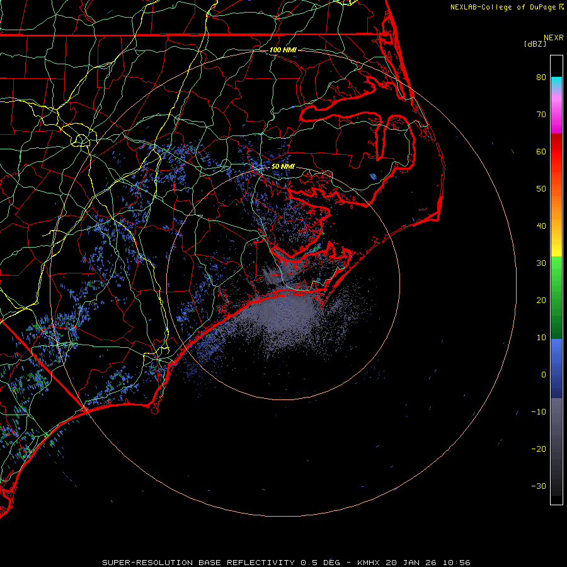This screenshot has width=567, height=567.
Task: Click the gray segment of the color bar
Action: pyautogui.click(x=556, y=447)
